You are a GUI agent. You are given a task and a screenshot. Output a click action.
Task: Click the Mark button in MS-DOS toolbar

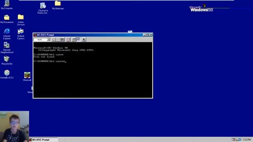point(54,39)
